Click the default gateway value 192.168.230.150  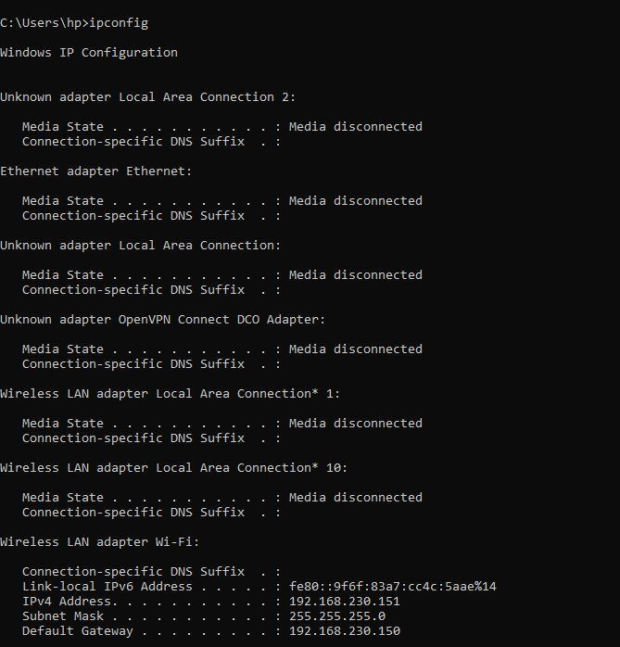(x=345, y=631)
